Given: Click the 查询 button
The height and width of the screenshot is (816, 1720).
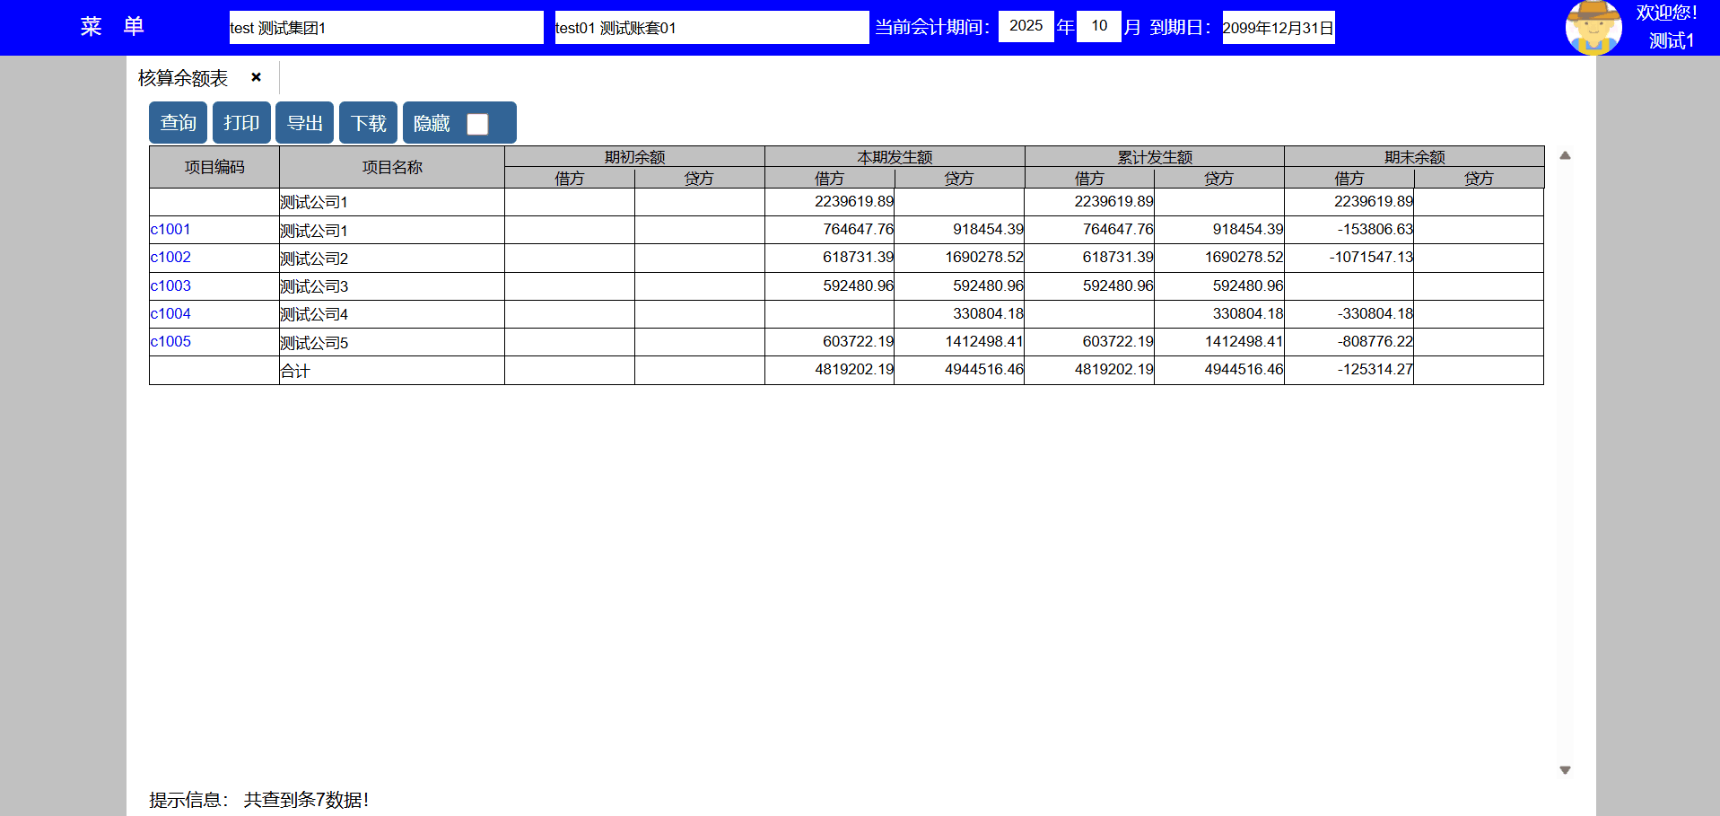Looking at the screenshot, I should (x=178, y=123).
